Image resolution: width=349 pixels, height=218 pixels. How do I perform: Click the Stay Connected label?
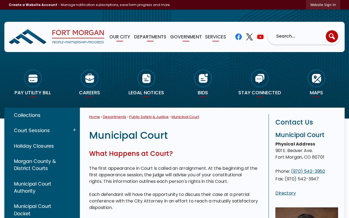(260, 93)
